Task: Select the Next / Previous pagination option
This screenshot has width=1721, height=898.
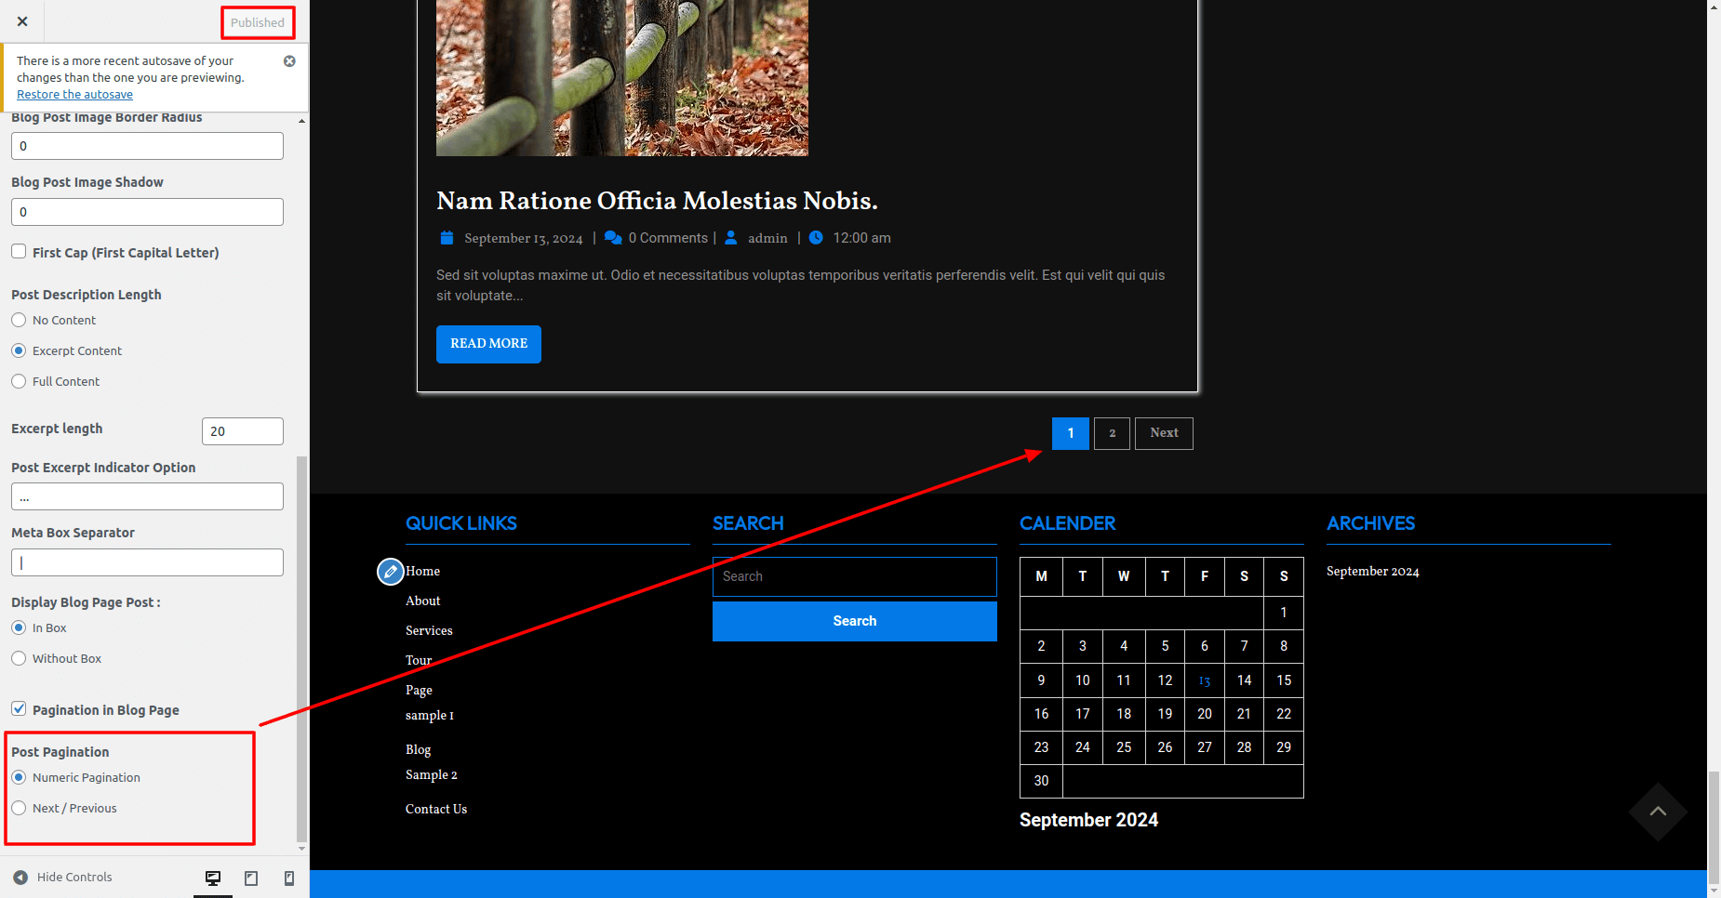Action: (19, 808)
